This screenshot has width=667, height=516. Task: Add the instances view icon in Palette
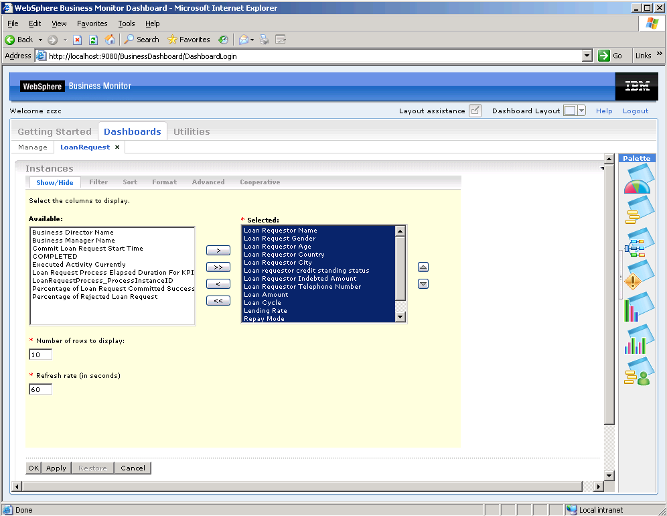coord(638,210)
